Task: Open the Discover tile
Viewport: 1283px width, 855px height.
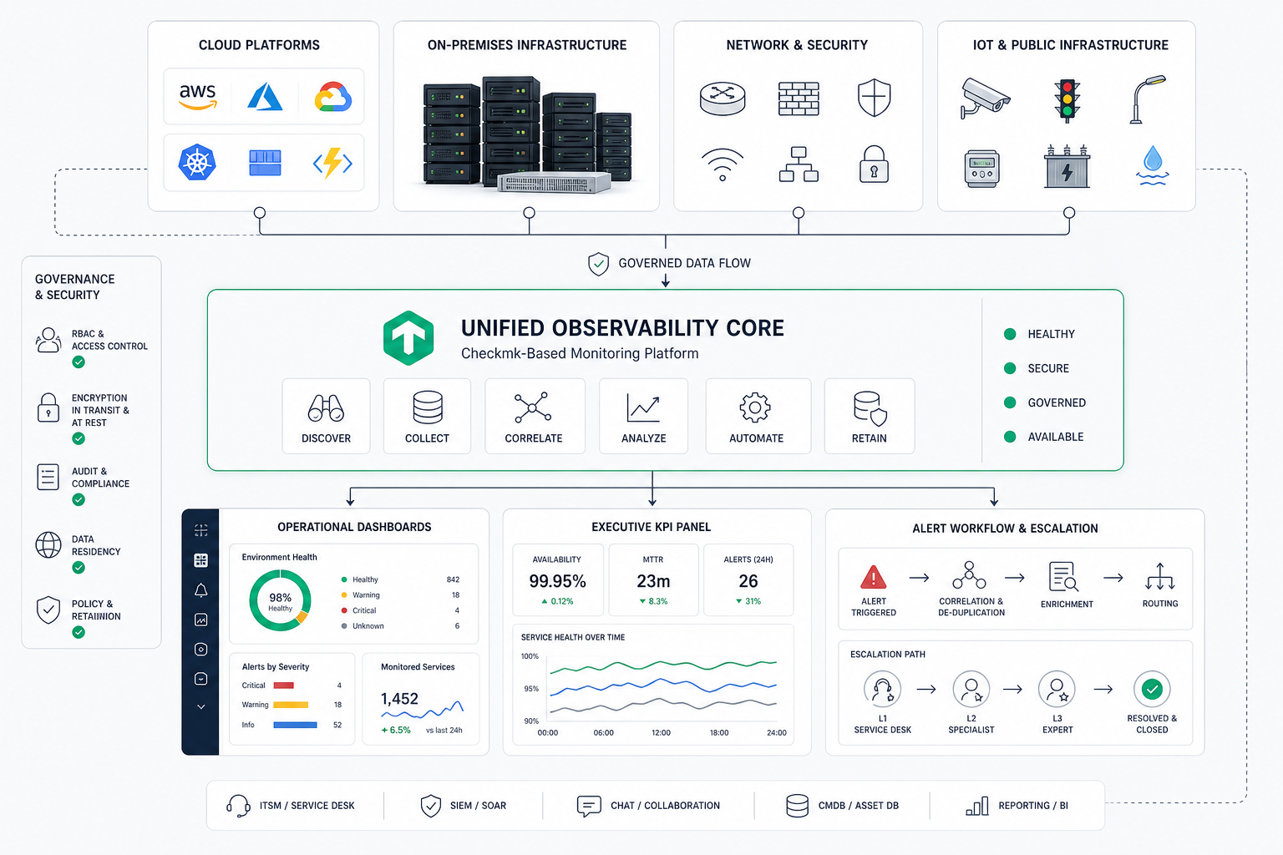Action: pyautogui.click(x=326, y=416)
